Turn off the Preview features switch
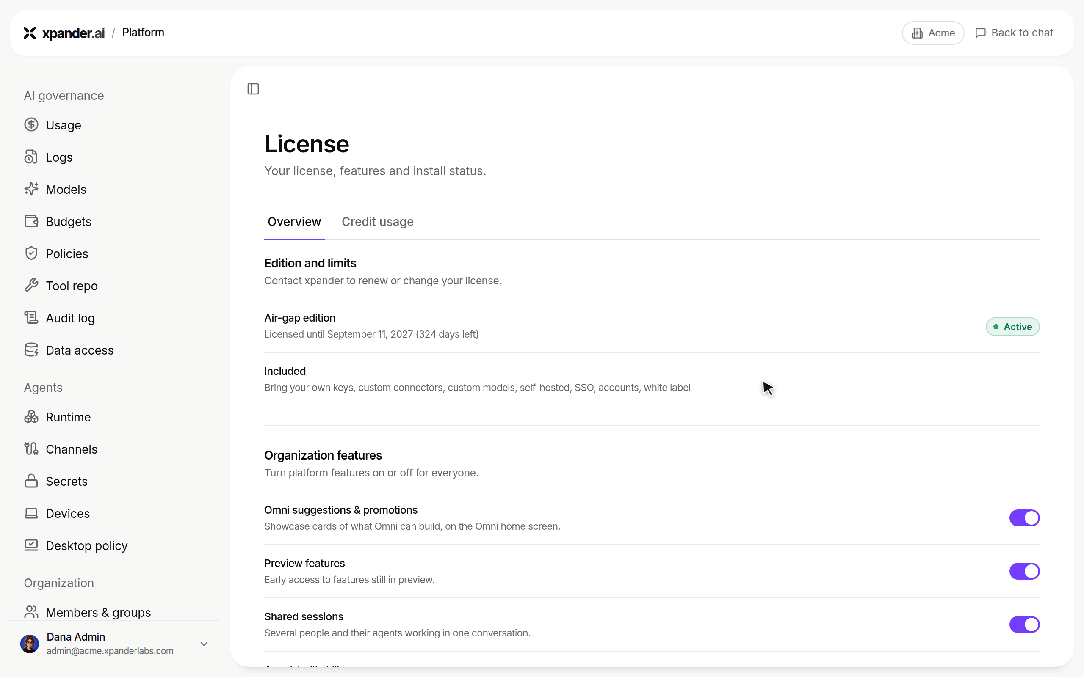The image size is (1084, 677). (1024, 571)
